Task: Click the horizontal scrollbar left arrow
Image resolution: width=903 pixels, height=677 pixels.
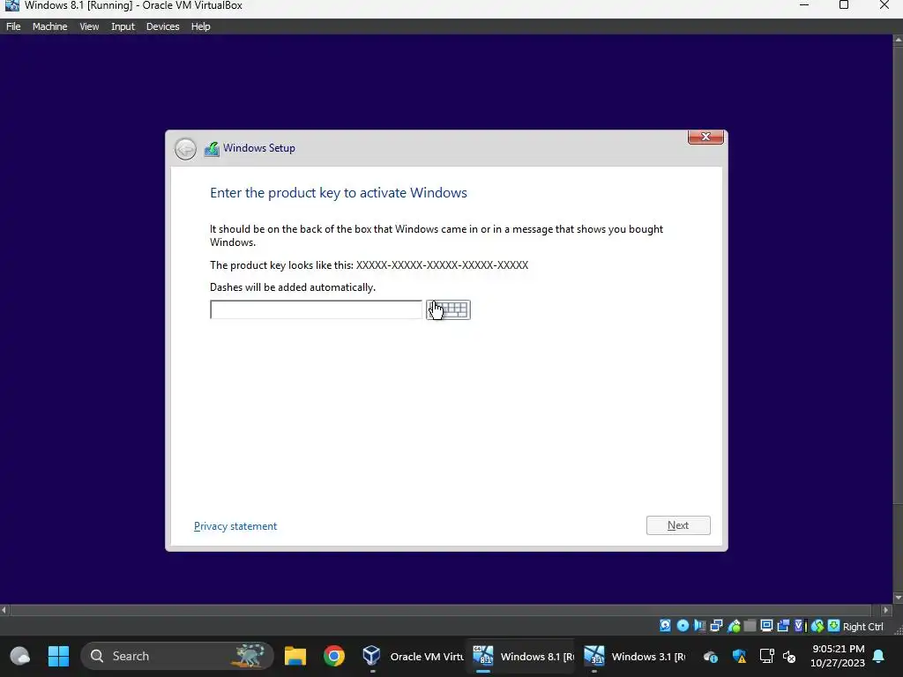Action: pyautogui.click(x=4, y=610)
